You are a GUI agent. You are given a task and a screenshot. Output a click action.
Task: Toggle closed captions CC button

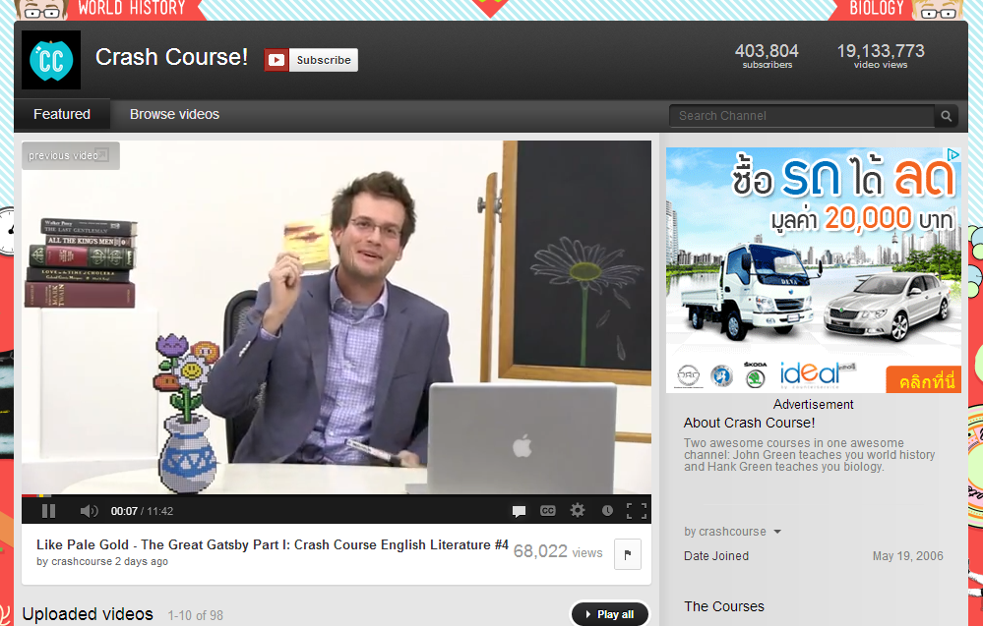point(548,511)
